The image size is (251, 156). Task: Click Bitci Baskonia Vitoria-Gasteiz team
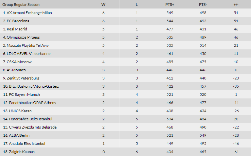coord(31,86)
